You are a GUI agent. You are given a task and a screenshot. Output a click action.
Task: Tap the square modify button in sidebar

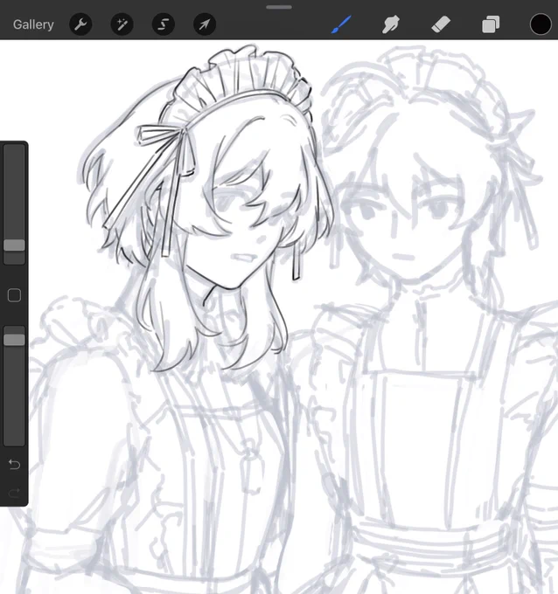tap(14, 295)
